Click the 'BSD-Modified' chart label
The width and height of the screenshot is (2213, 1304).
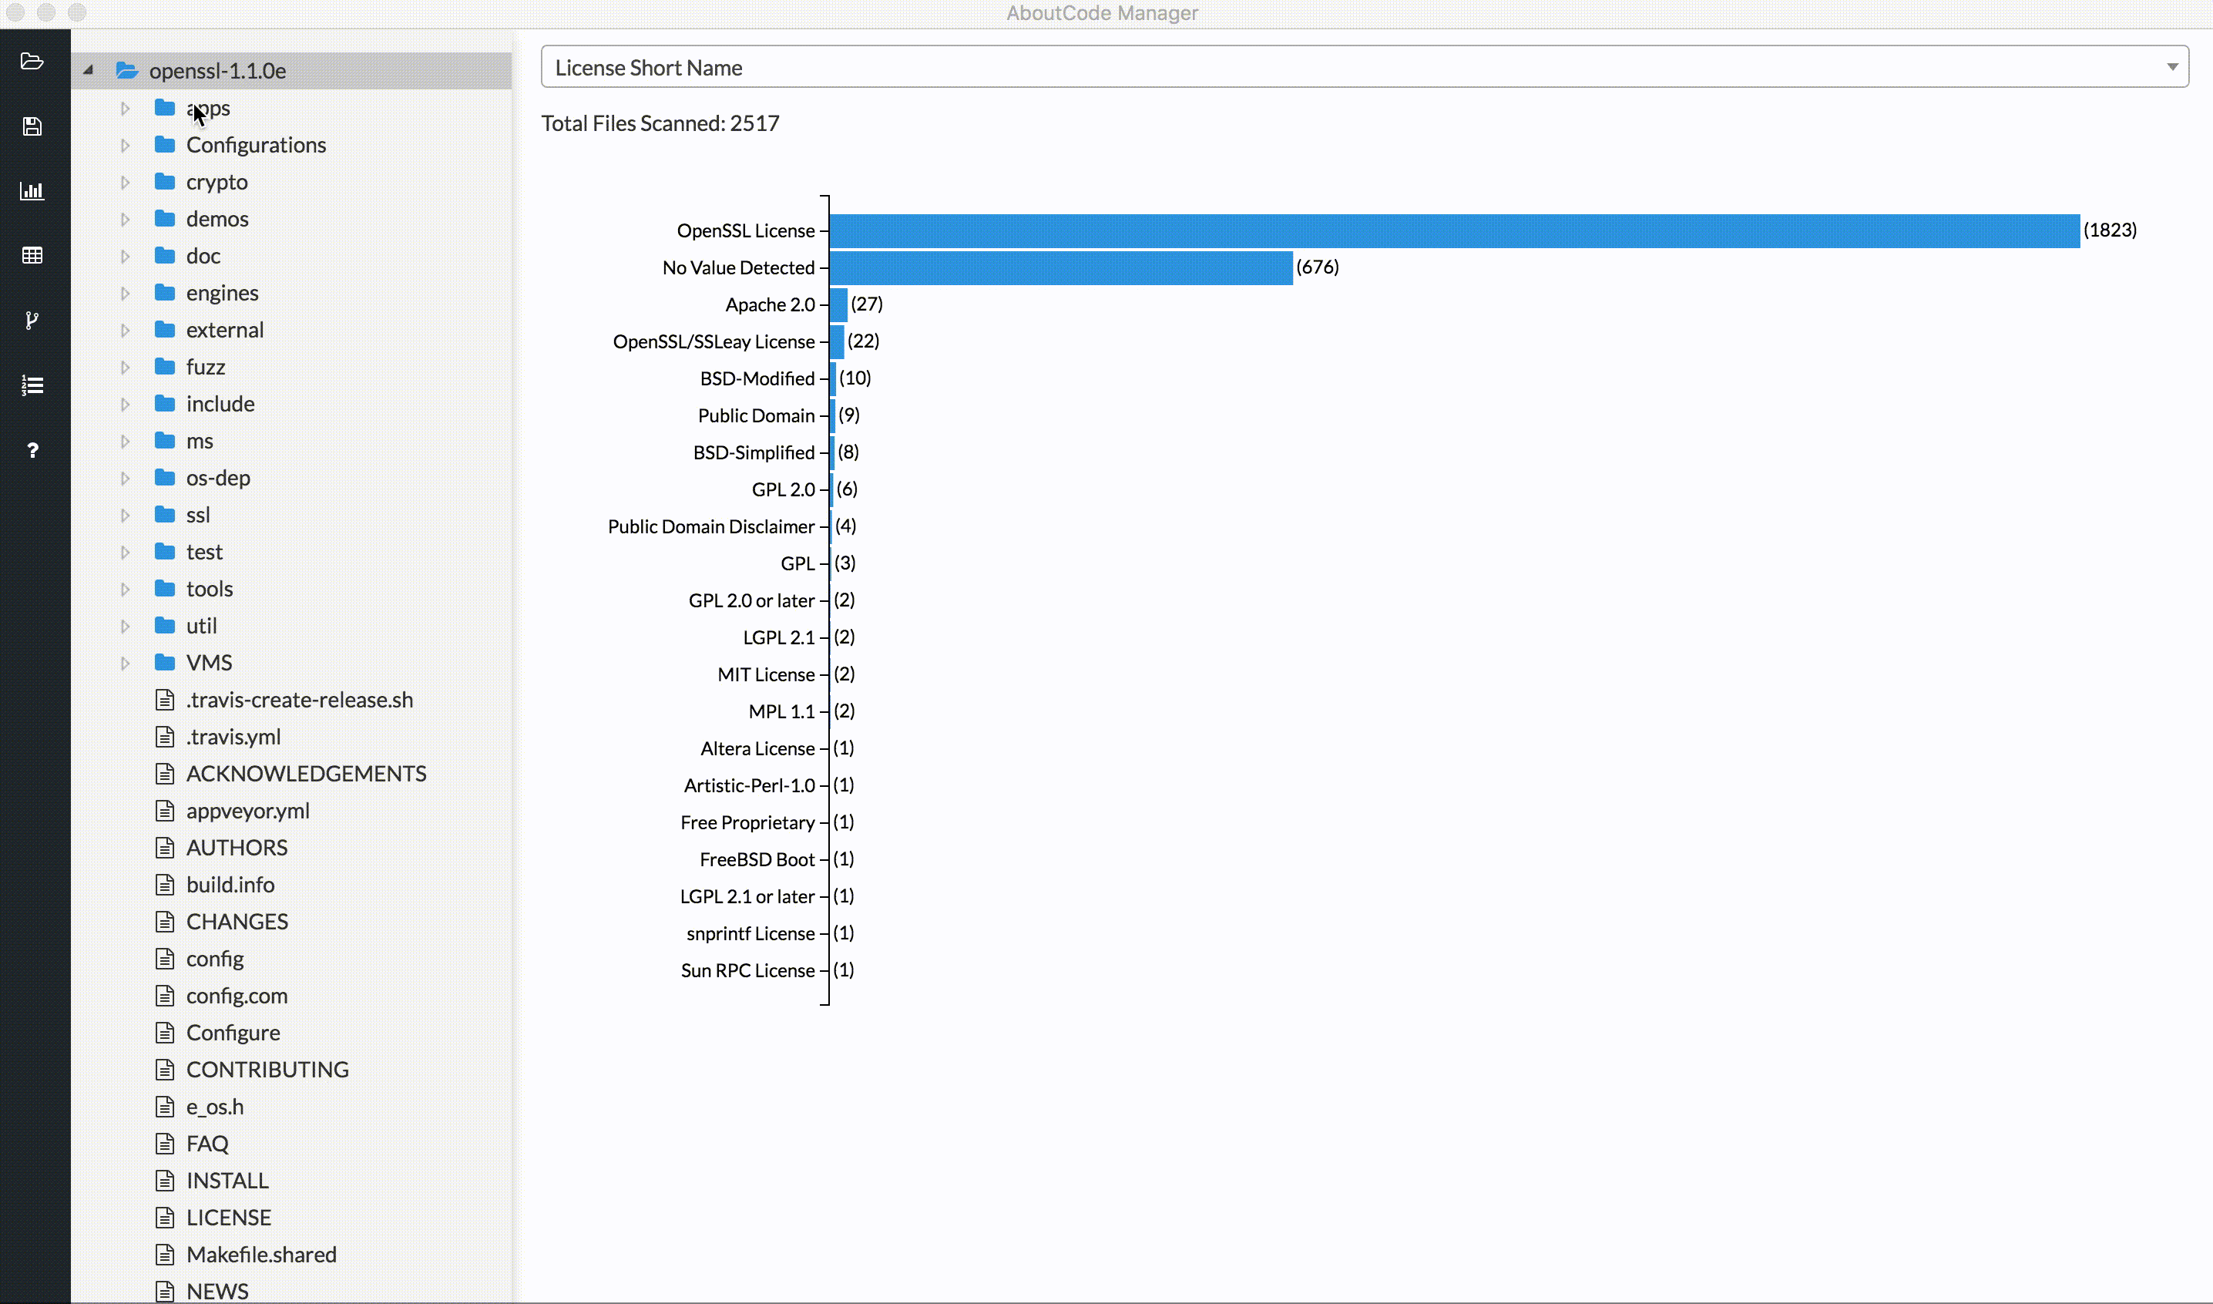coord(757,378)
